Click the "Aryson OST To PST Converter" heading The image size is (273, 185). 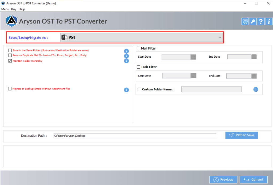(63, 21)
